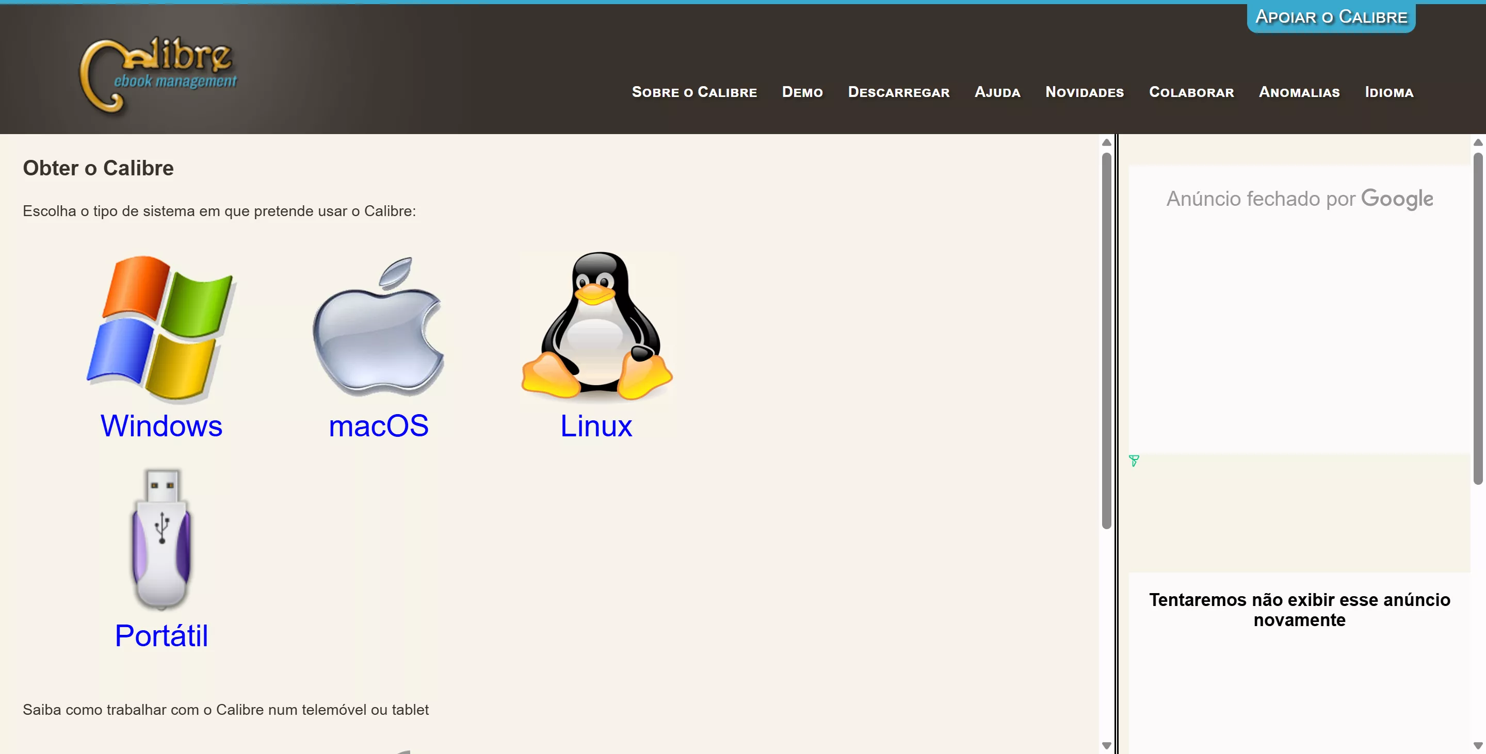The height and width of the screenshot is (754, 1486).
Task: Open the Linux download link text
Action: click(596, 426)
